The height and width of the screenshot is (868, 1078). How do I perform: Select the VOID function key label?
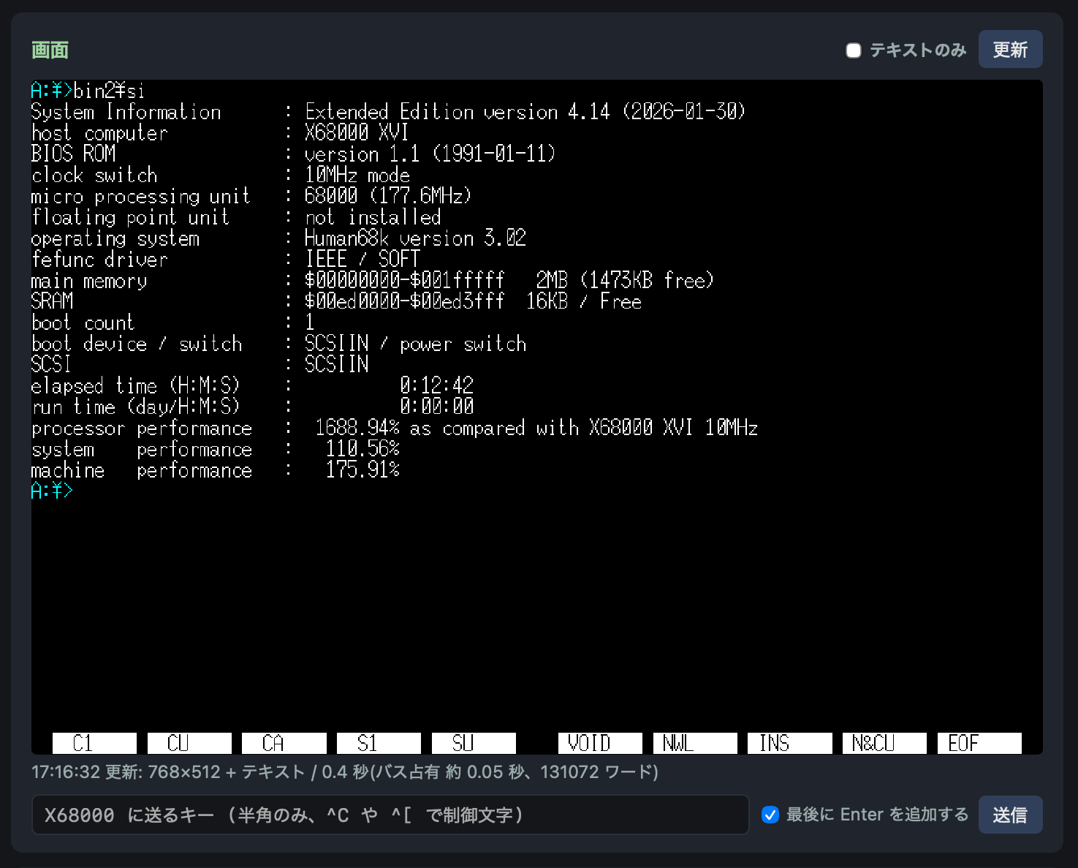pos(600,743)
